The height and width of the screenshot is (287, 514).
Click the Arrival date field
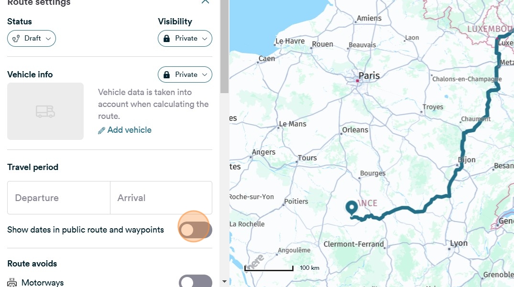161,198
